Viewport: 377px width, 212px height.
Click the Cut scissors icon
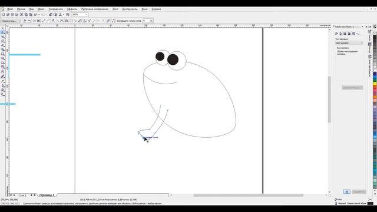pyautogui.click(x=22, y=15)
